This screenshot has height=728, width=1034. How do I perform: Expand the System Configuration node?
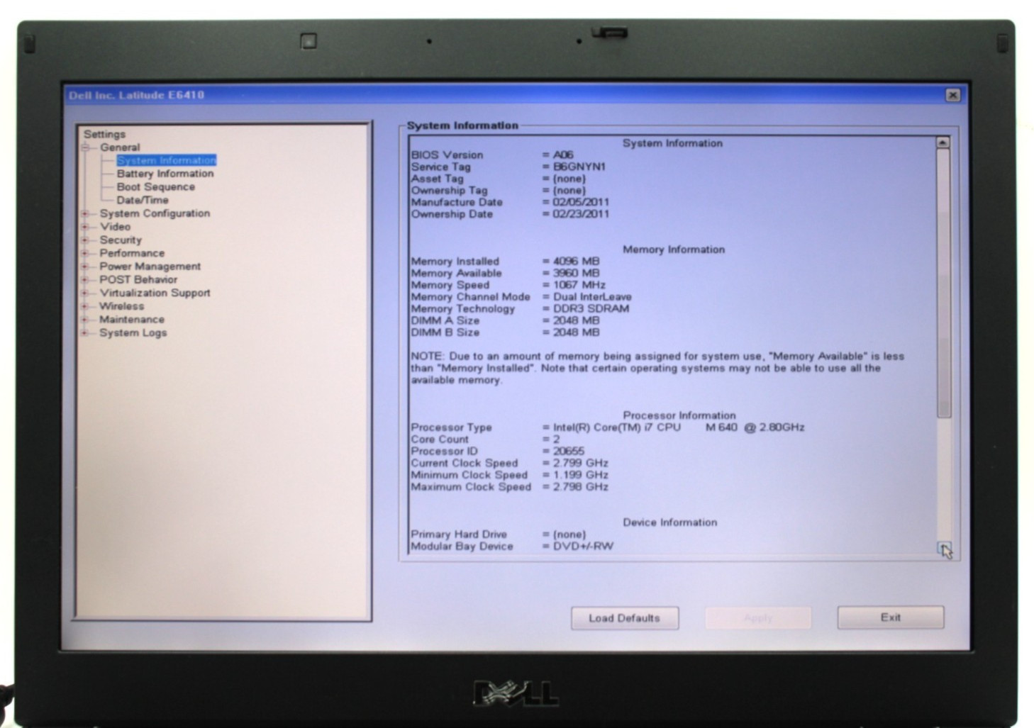85,213
